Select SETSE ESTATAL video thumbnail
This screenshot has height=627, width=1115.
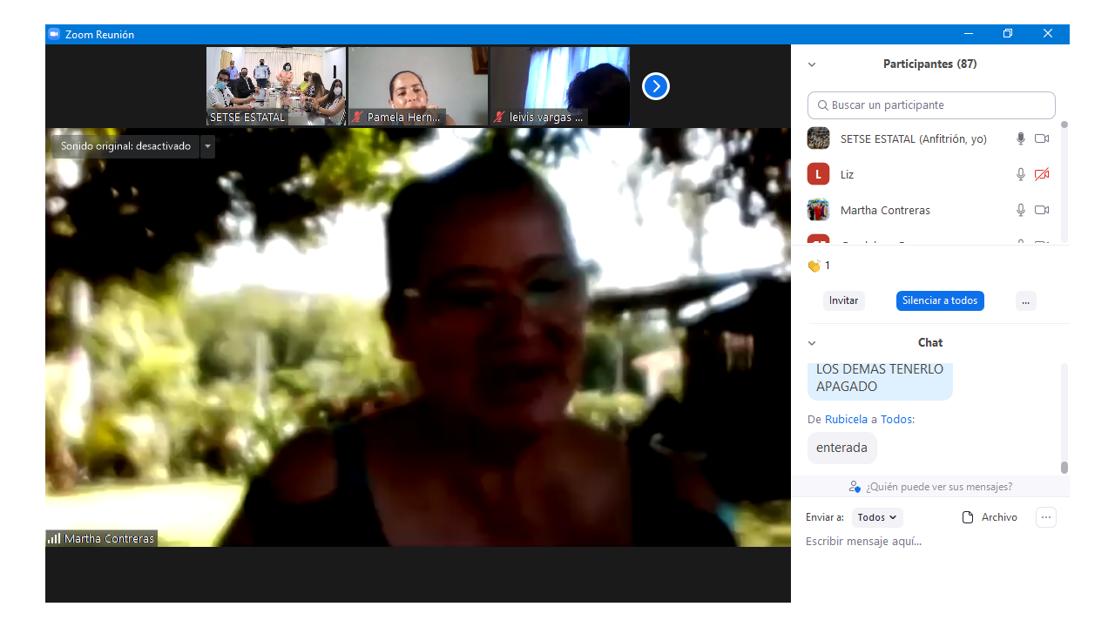click(276, 86)
